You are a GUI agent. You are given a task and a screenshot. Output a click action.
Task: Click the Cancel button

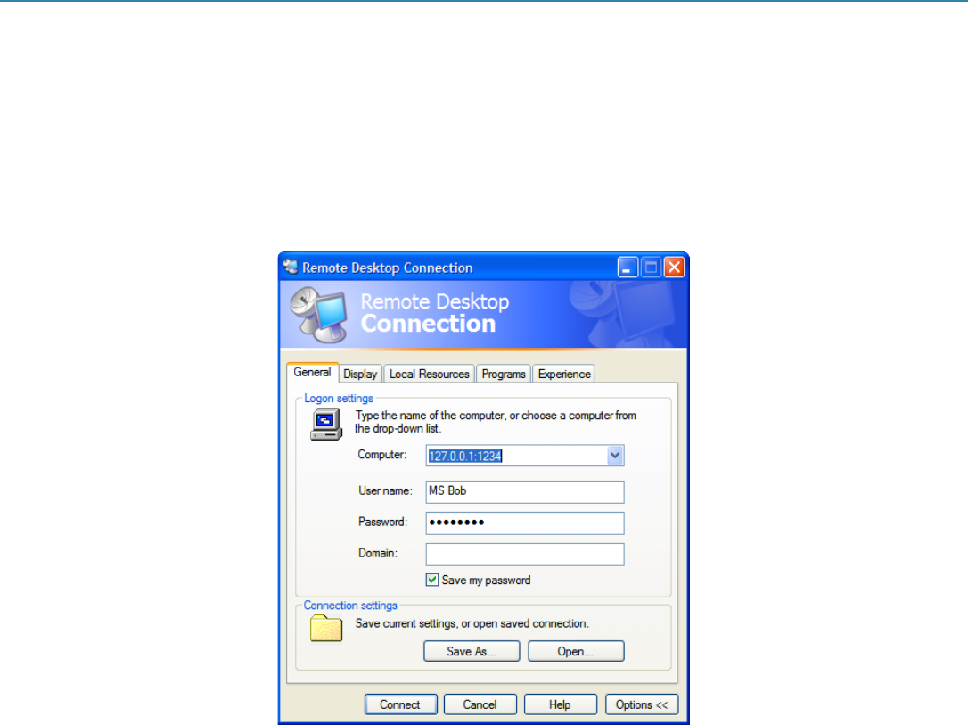click(x=480, y=704)
